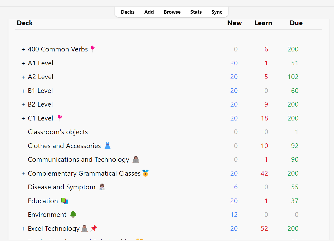The width and height of the screenshot is (334, 241).
Task: Expand the B2 Level deck
Action: click(x=23, y=104)
